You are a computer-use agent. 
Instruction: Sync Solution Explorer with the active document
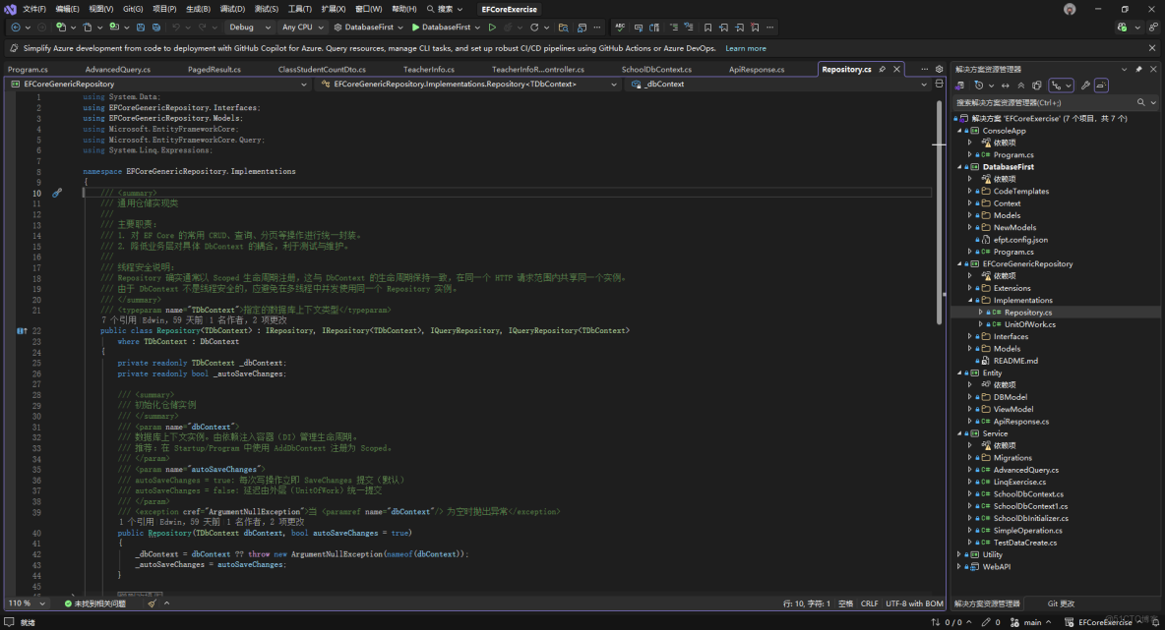pyautogui.click(x=1006, y=85)
